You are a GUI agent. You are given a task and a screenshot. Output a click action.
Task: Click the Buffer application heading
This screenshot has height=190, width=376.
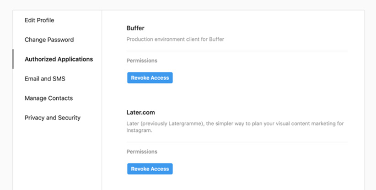[135, 28]
